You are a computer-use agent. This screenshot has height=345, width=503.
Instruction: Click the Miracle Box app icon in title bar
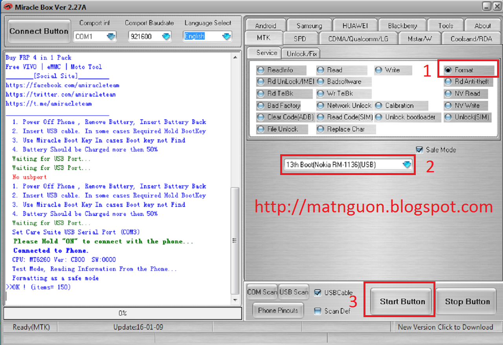click(7, 7)
